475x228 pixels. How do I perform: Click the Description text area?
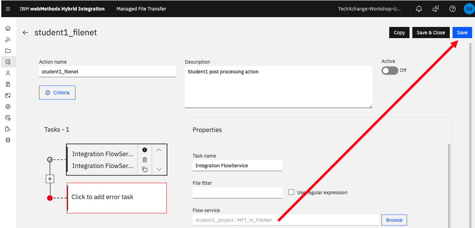click(278, 87)
